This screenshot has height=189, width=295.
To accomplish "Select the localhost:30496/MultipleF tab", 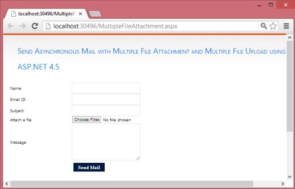I will [x=46, y=14].
